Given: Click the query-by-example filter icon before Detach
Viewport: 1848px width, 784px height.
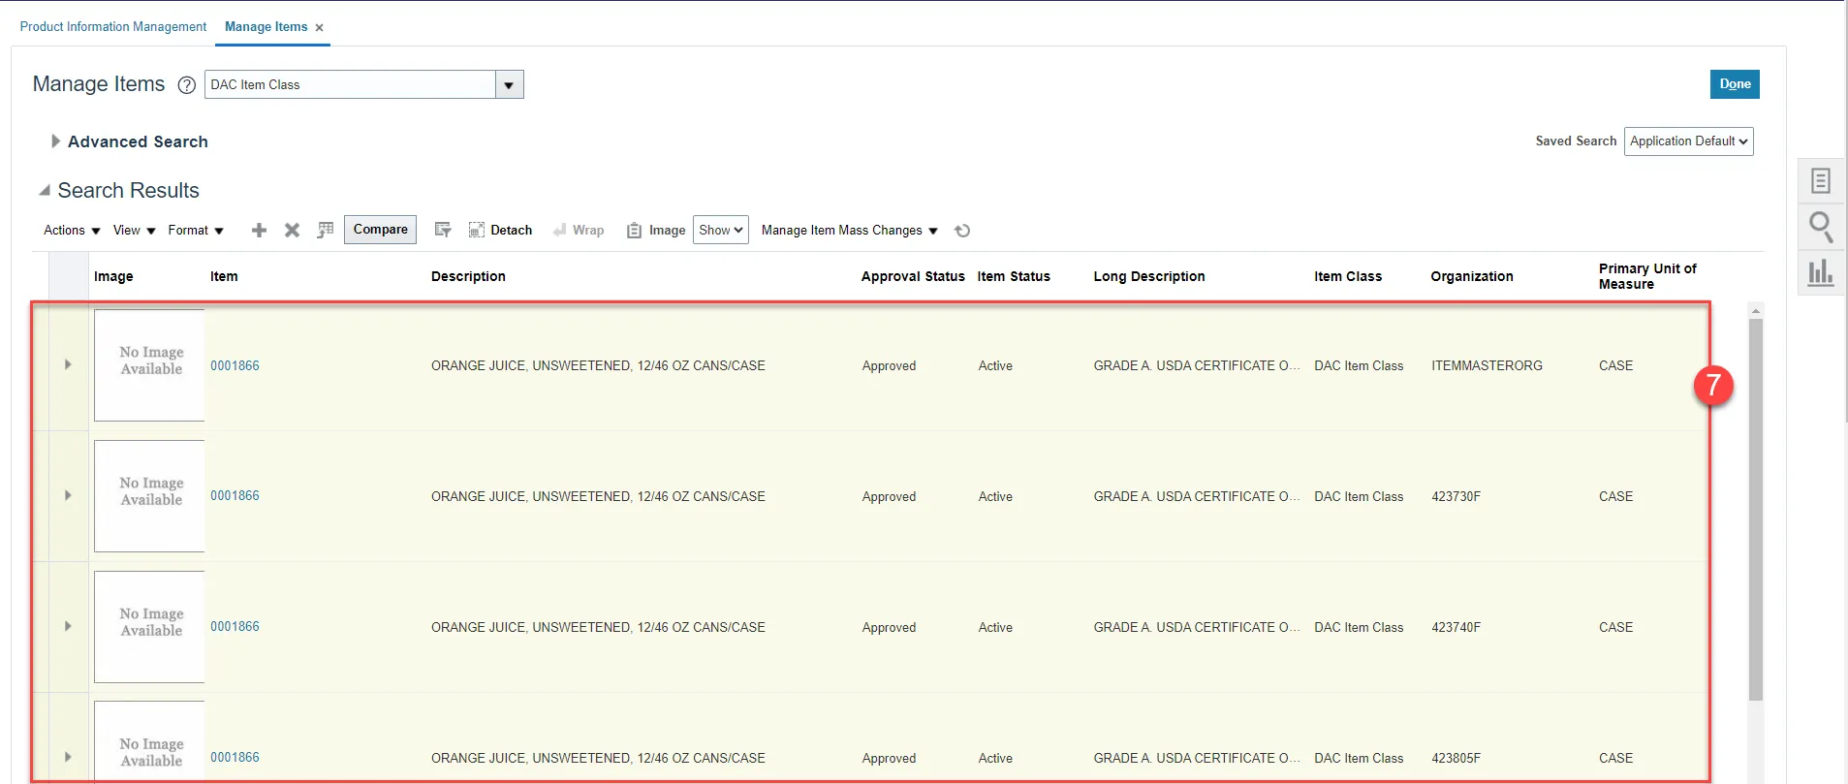Looking at the screenshot, I should pos(443,230).
